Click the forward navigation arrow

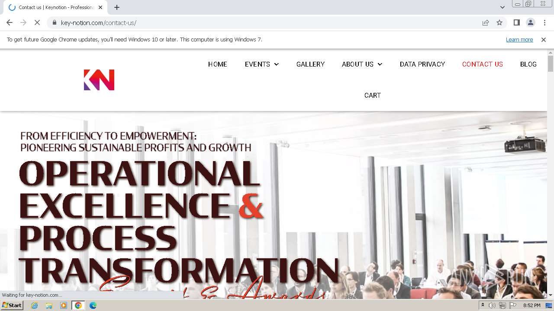(23, 22)
